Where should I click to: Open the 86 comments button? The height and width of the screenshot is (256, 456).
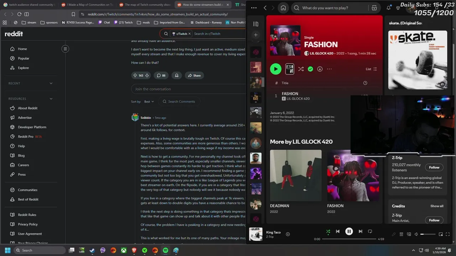pyautogui.click(x=161, y=75)
